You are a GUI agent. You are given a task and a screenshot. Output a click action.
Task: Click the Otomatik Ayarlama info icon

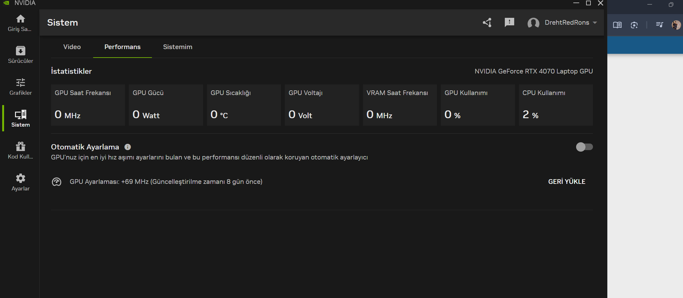click(128, 147)
